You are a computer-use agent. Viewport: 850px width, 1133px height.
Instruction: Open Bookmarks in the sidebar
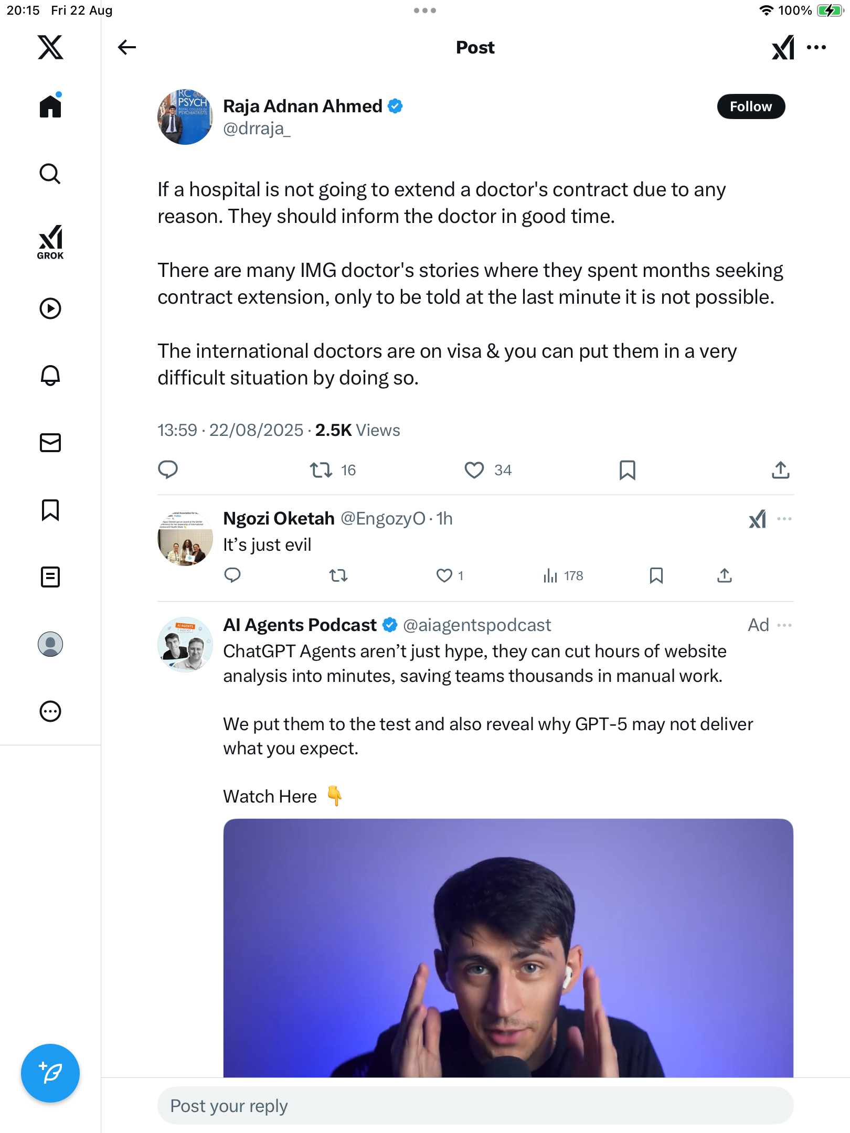click(x=50, y=510)
